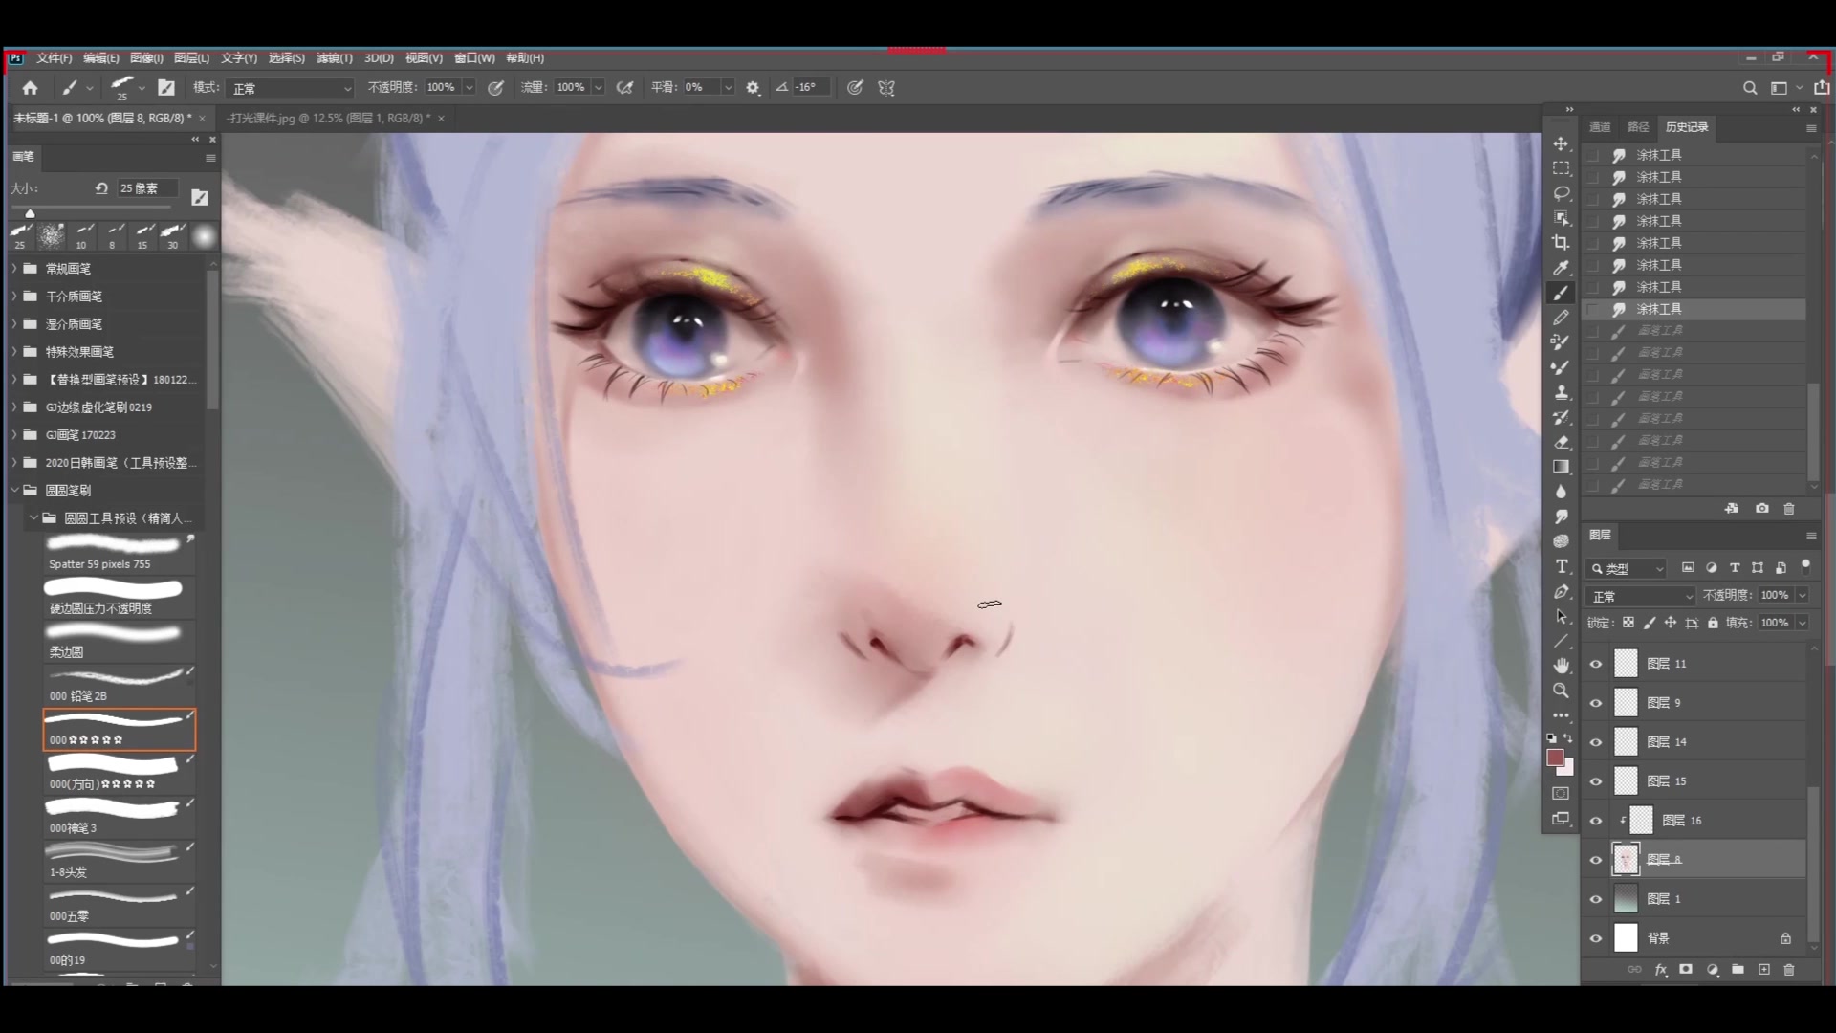Create a new layer group folder icon
This screenshot has width=1836, height=1033.
point(1738,970)
